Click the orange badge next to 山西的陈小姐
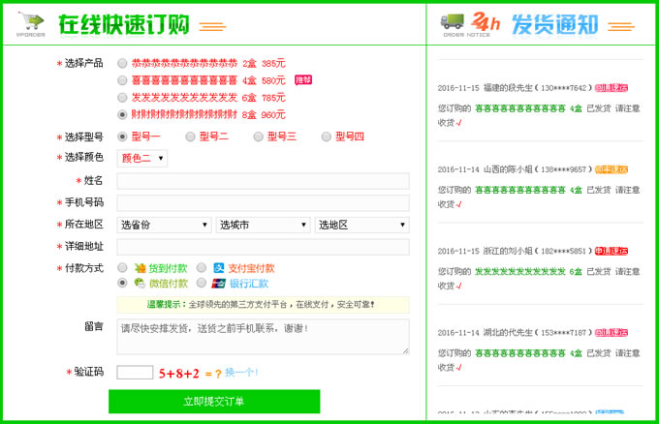The width and height of the screenshot is (659, 424). pos(612,169)
